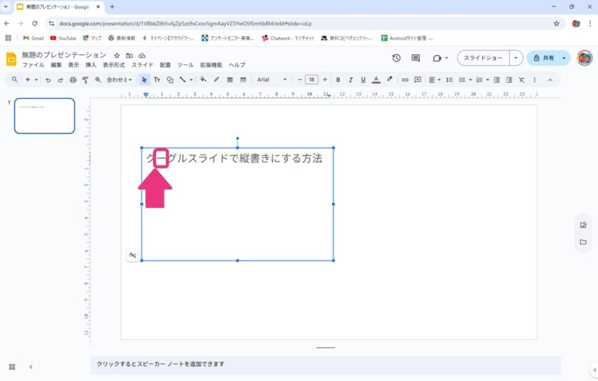Open the fill color bucket
598x381 pixels.
203,79
